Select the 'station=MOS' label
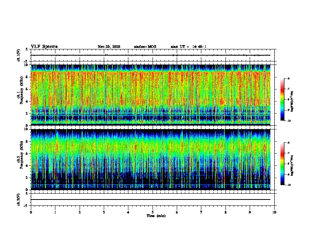Screen dimensions: 309x238 pyautogui.click(x=145, y=47)
